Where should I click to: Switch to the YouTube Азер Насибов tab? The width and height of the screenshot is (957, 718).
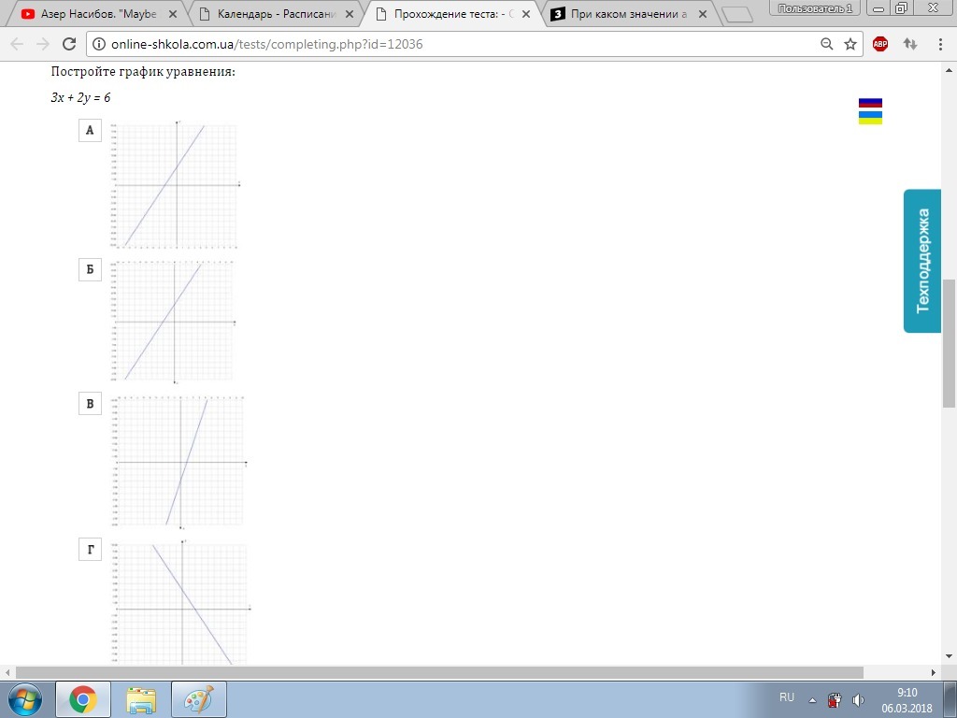pos(97,14)
